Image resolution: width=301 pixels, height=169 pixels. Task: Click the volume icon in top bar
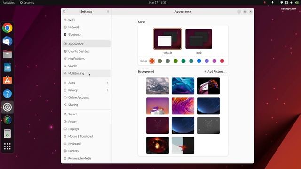pyautogui.click(x=292, y=3)
